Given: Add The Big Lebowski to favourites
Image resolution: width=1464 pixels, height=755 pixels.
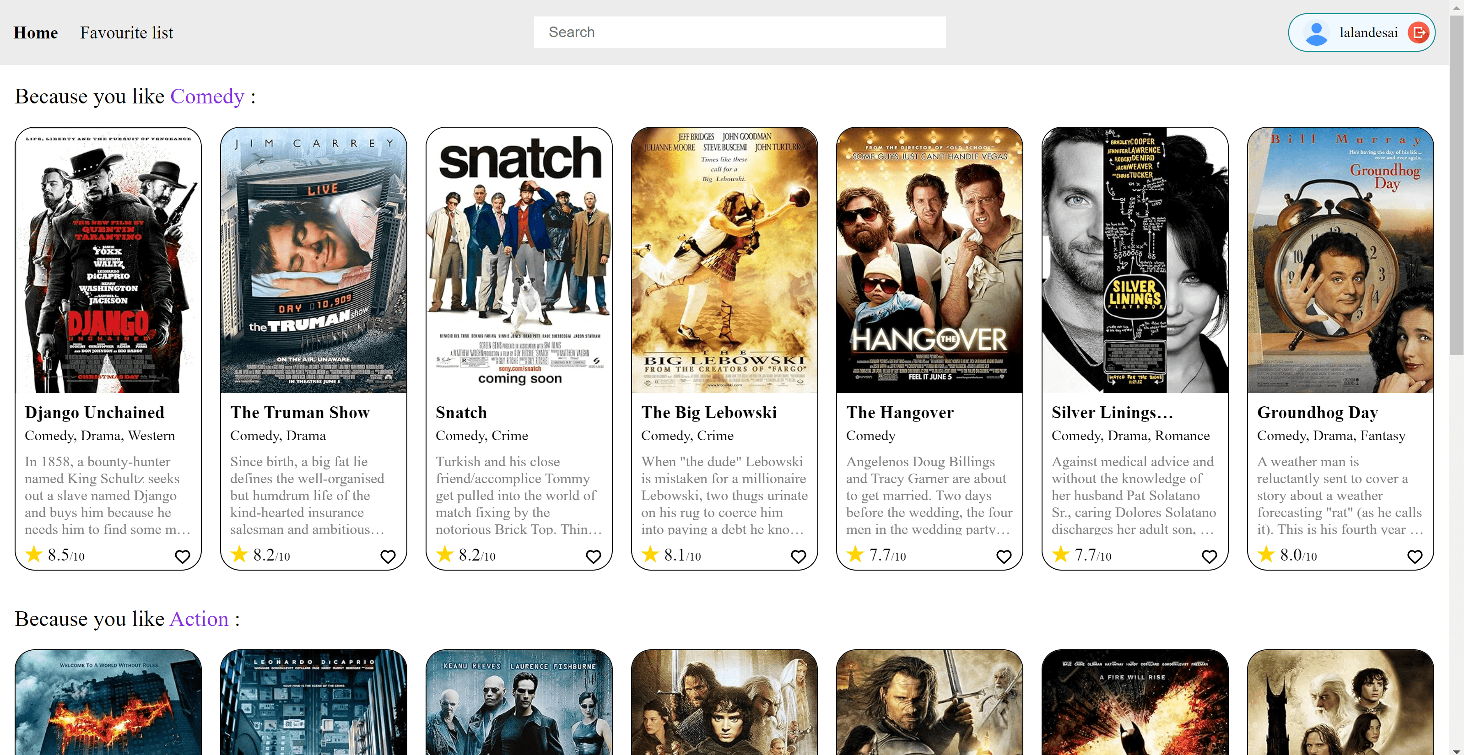Looking at the screenshot, I should 798,556.
